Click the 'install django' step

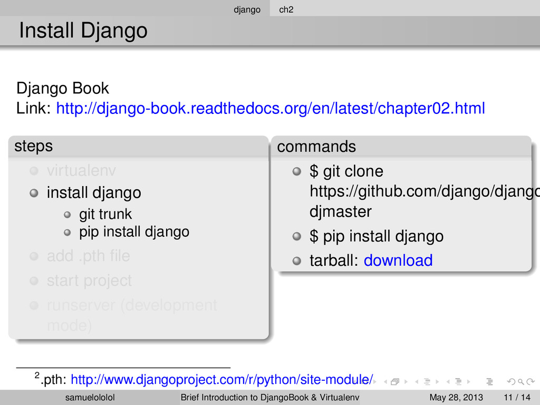pos(94,192)
